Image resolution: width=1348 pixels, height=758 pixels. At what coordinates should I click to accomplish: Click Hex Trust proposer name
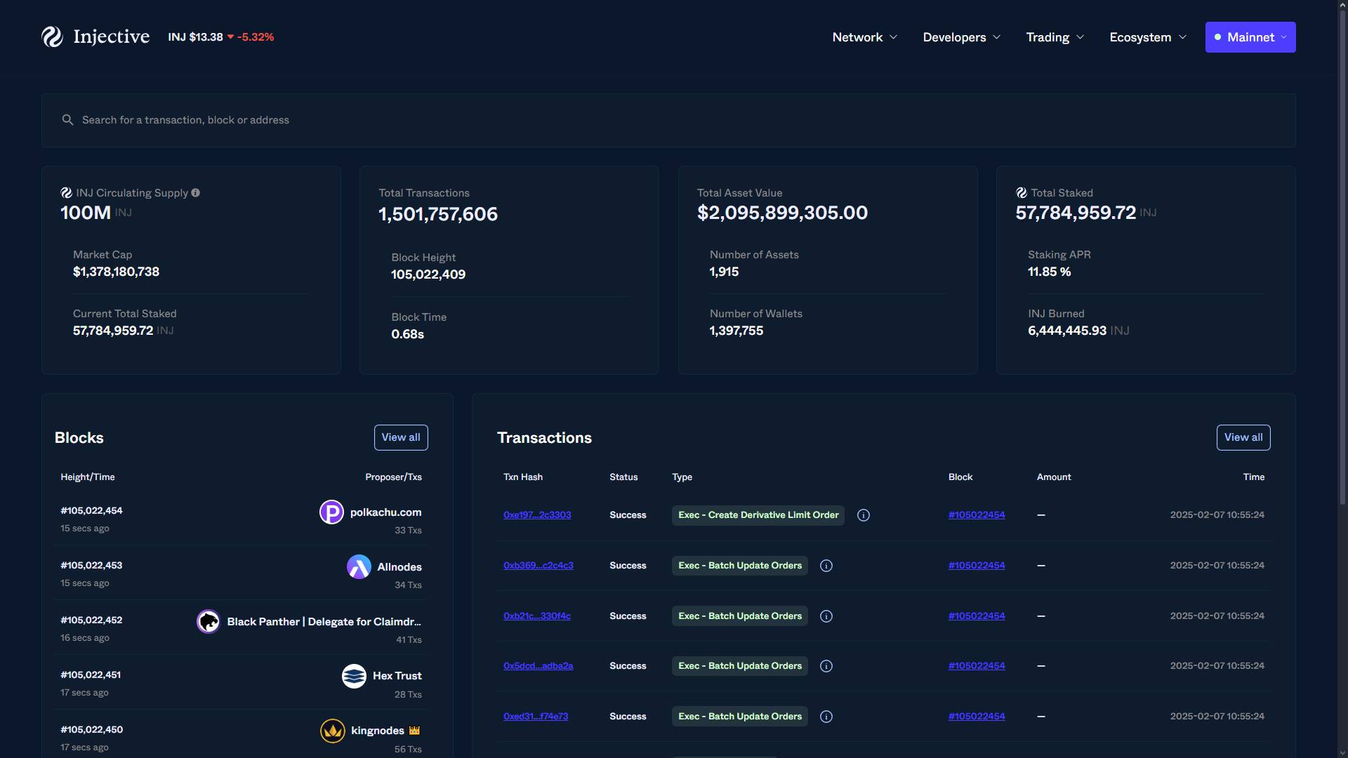[397, 676]
